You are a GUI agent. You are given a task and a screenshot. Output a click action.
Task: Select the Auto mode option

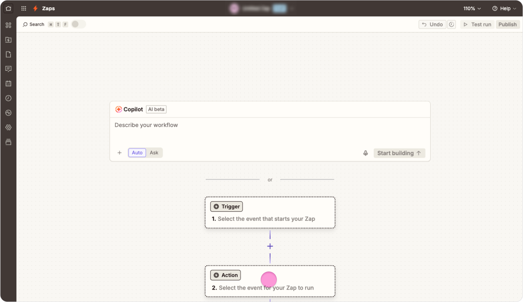click(x=137, y=153)
